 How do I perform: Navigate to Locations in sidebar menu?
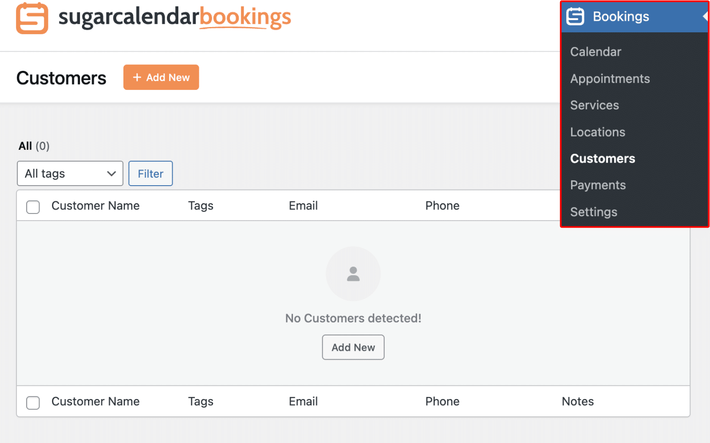coord(597,132)
